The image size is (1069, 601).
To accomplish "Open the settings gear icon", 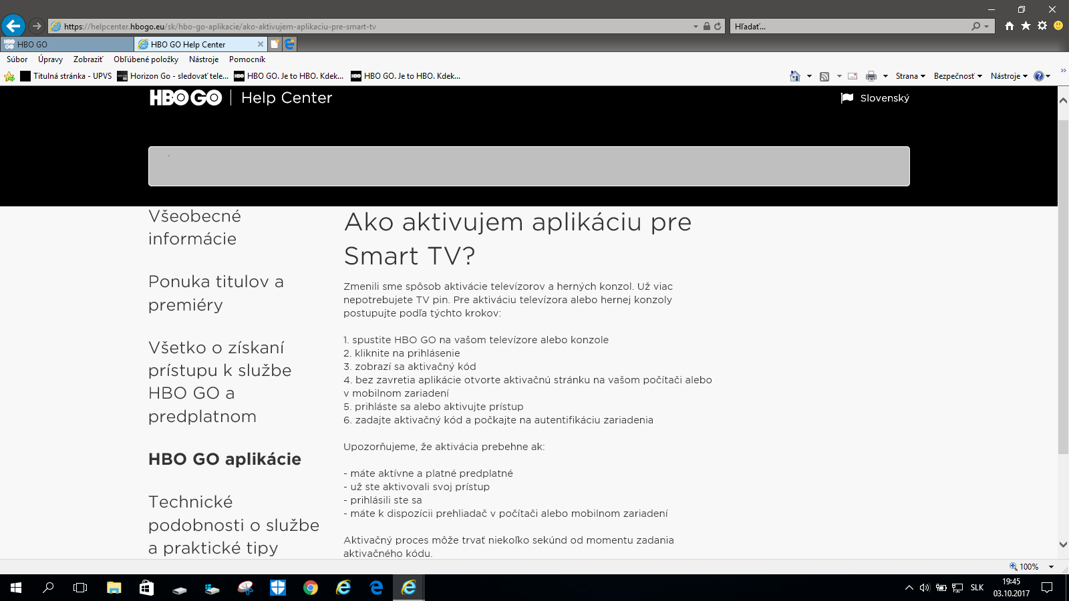I will [x=1042, y=26].
